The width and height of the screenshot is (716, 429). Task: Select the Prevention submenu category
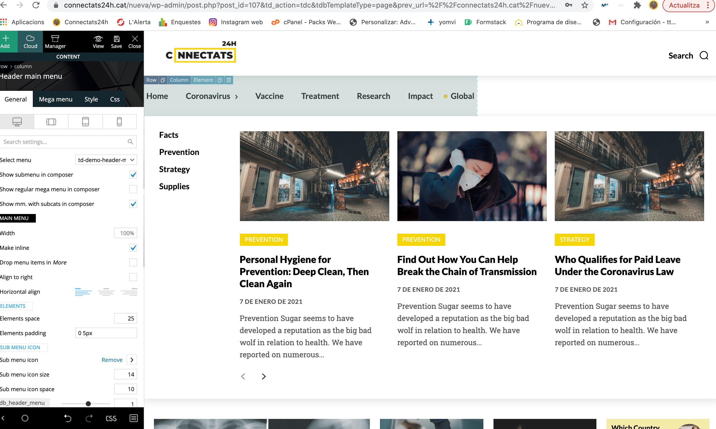[179, 152]
